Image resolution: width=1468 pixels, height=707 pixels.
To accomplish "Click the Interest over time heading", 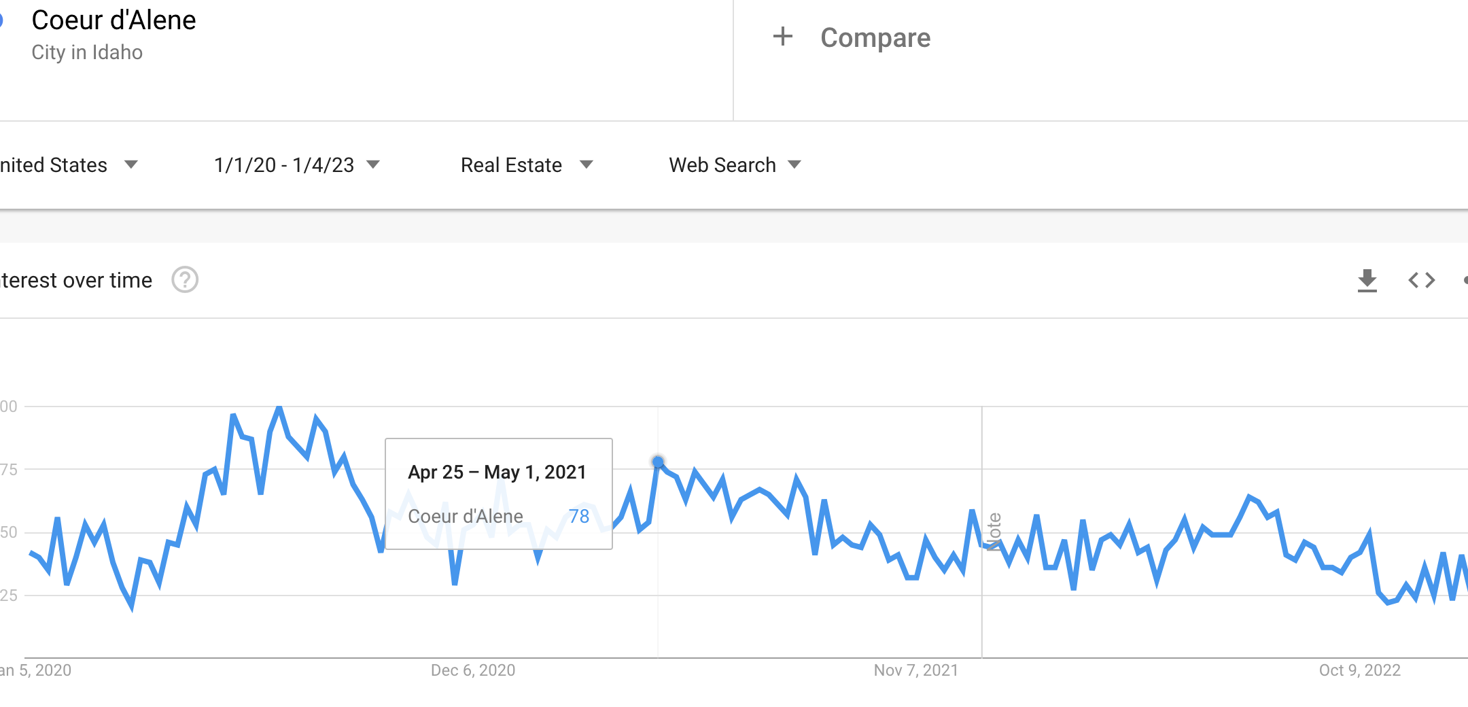I will tap(76, 280).
